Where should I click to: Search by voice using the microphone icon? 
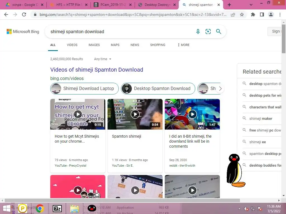pyautogui.click(x=198, y=31)
